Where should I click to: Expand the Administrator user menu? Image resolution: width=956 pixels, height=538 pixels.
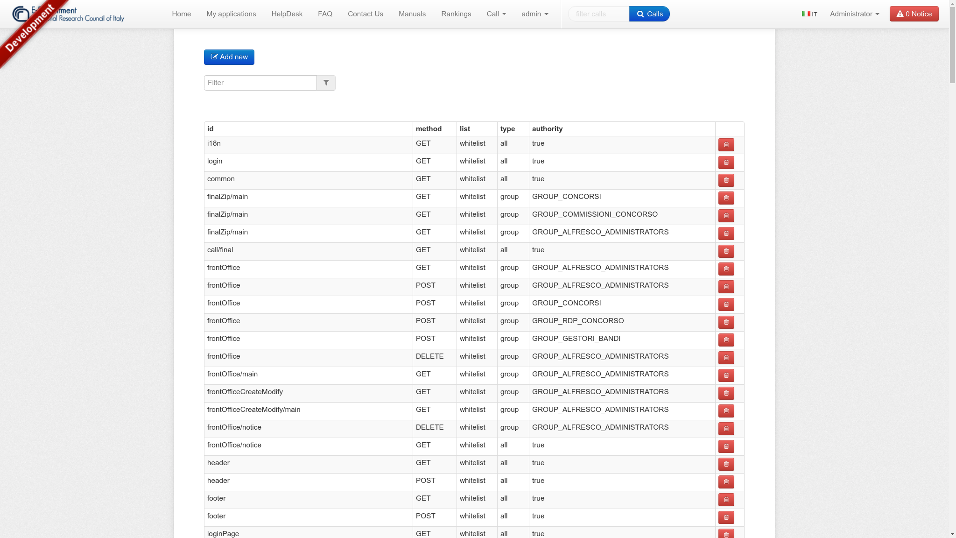854,14
